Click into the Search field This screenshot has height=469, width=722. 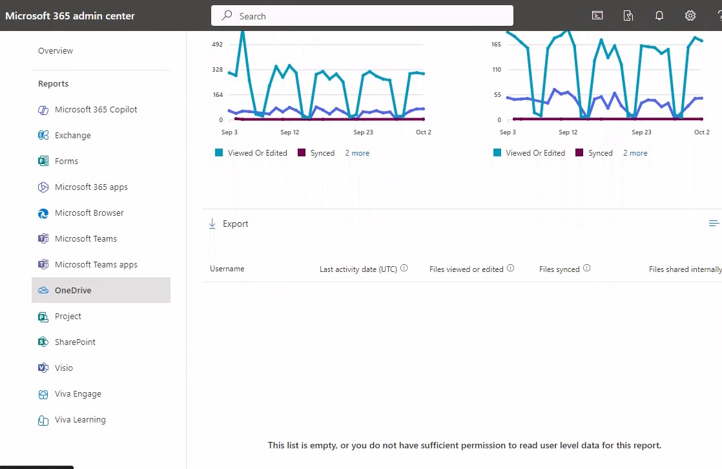tap(362, 16)
